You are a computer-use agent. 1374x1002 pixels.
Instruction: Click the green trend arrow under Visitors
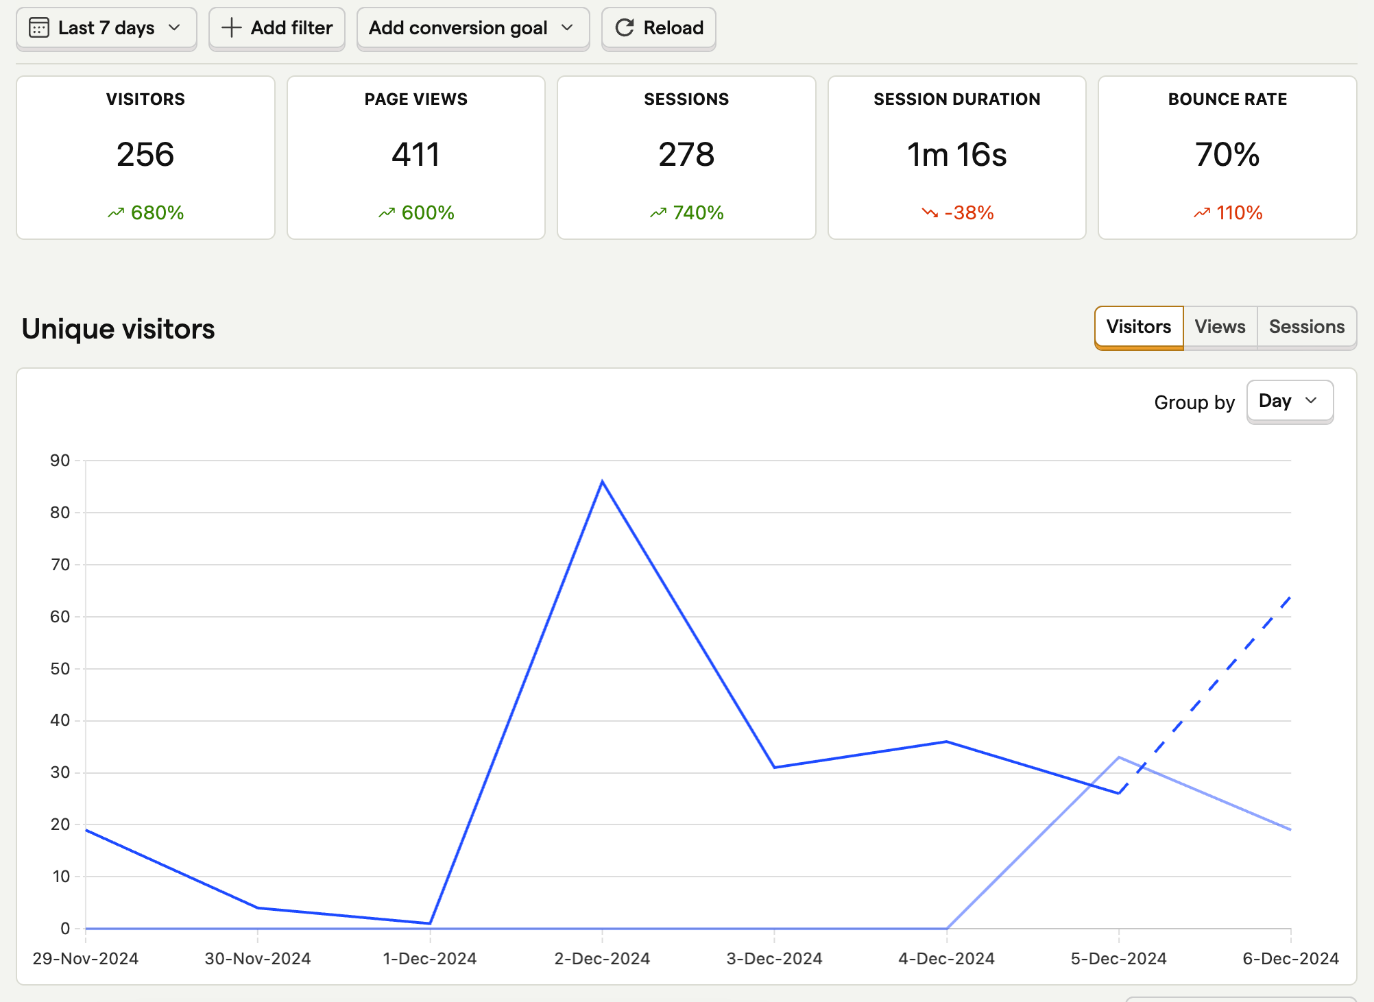coord(116,213)
